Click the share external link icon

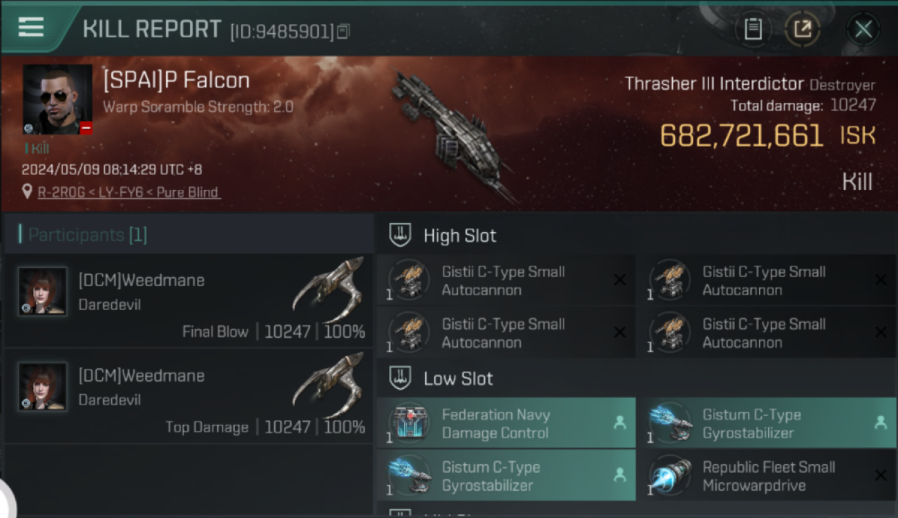tap(803, 29)
